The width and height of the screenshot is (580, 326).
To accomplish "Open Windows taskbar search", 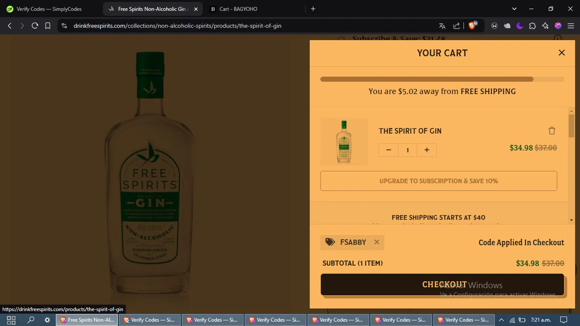I will pyautogui.click(x=31, y=320).
